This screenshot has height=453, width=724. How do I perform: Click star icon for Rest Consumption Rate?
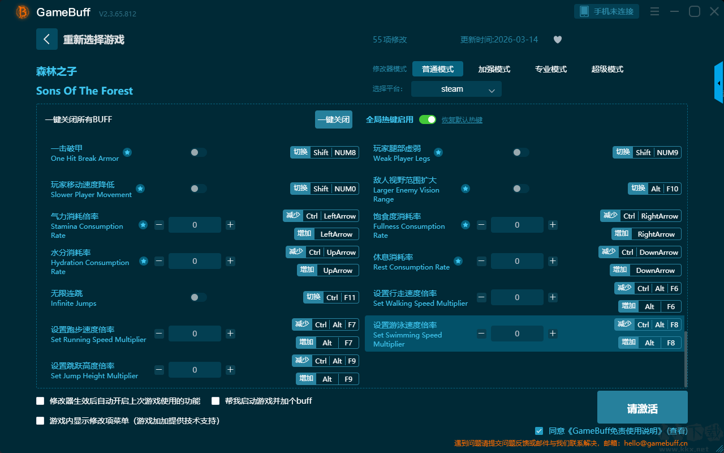tap(458, 261)
